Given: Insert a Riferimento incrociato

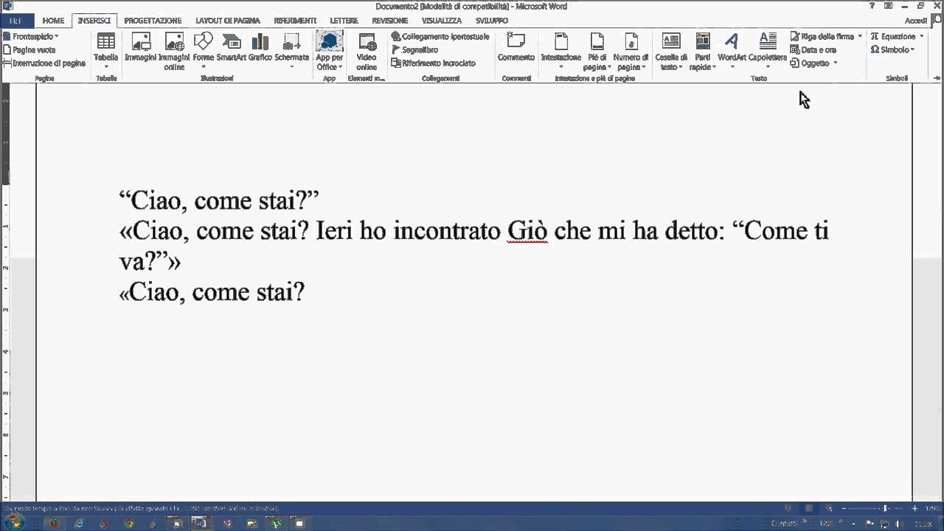Looking at the screenshot, I should point(434,63).
